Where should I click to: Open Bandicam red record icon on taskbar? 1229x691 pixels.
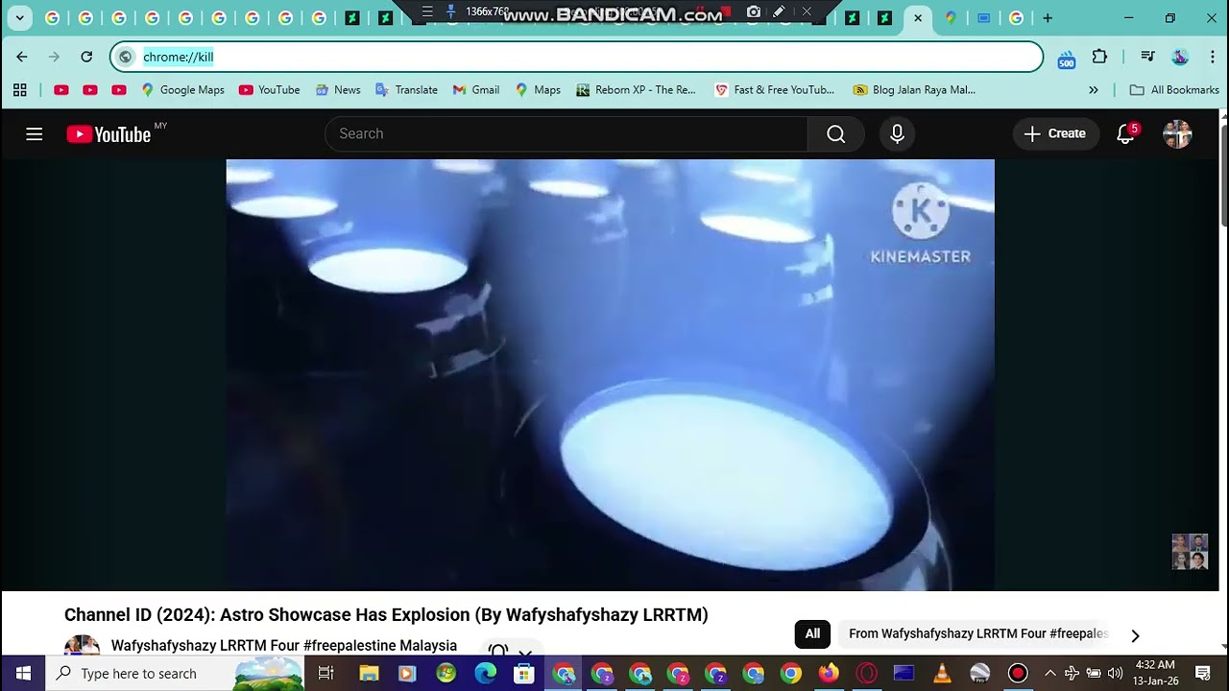pyautogui.click(x=1018, y=673)
